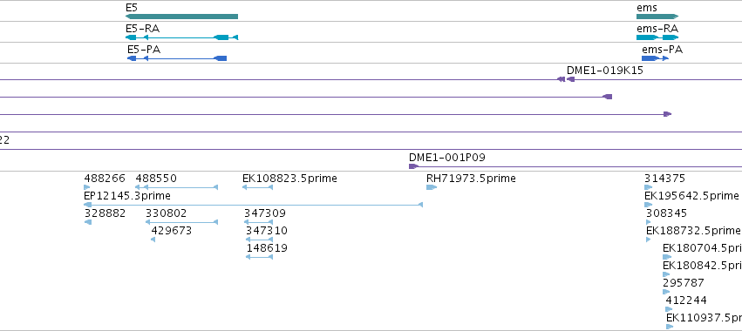Select the 488266 EST arrow
Screen dimensions: 742x331
pos(87,187)
